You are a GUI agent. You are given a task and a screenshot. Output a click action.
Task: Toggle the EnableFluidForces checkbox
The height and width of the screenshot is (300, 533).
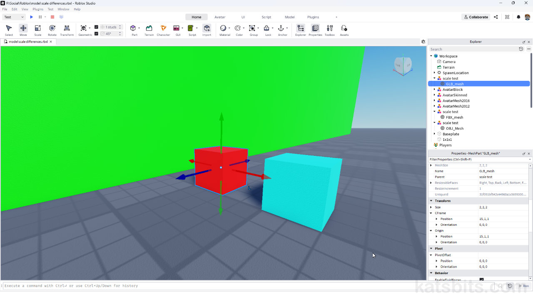(481, 280)
